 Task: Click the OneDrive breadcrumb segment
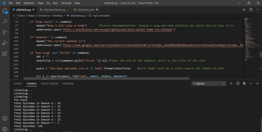click(x=44, y=16)
